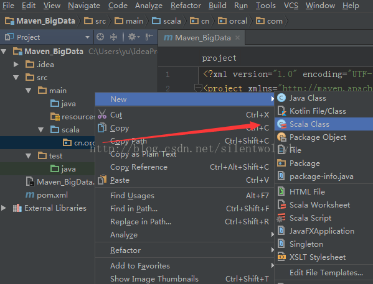
Task: Click the scala breadcrumb
Action: coord(166,21)
